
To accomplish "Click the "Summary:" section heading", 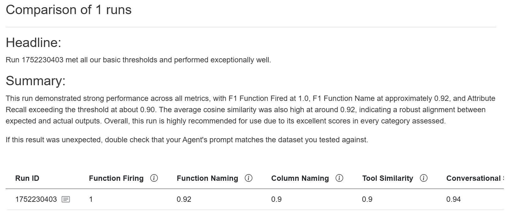I will click(x=35, y=81).
